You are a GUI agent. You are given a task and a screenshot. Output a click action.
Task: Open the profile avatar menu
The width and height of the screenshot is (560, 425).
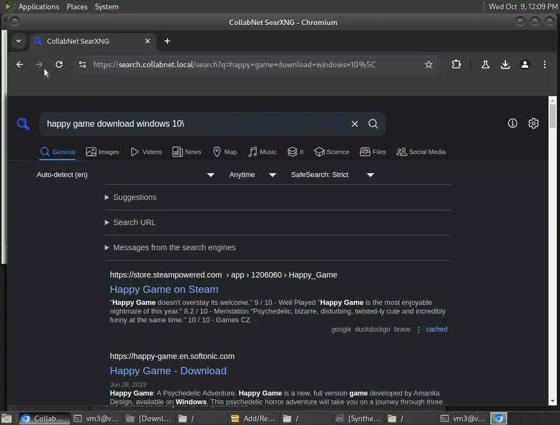[x=524, y=64]
